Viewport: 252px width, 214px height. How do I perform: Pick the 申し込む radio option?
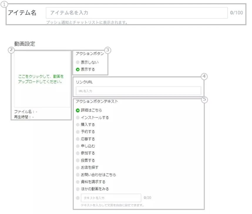78,146
